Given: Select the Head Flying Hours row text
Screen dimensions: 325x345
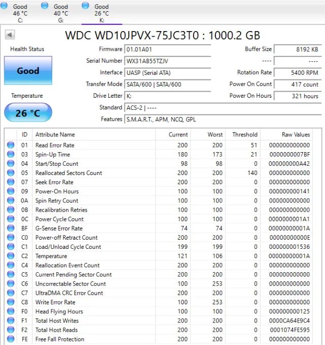Looking at the screenshot, I should click(59, 311).
